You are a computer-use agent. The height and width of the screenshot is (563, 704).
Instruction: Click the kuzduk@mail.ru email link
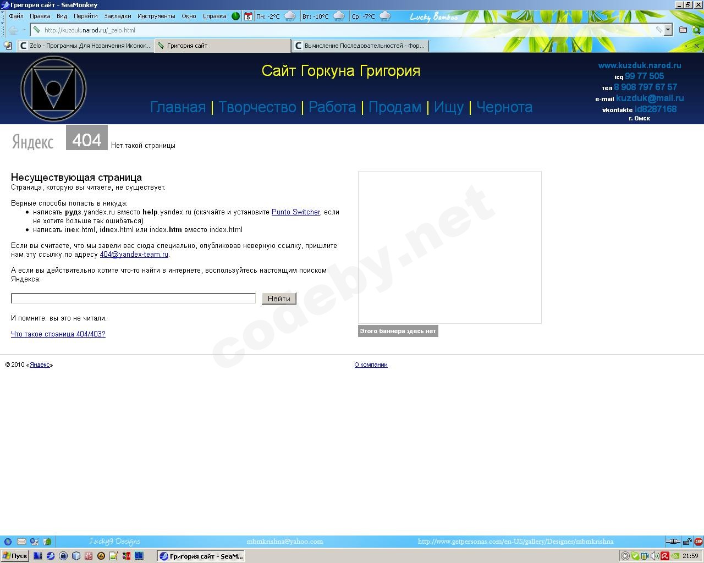[x=650, y=98]
